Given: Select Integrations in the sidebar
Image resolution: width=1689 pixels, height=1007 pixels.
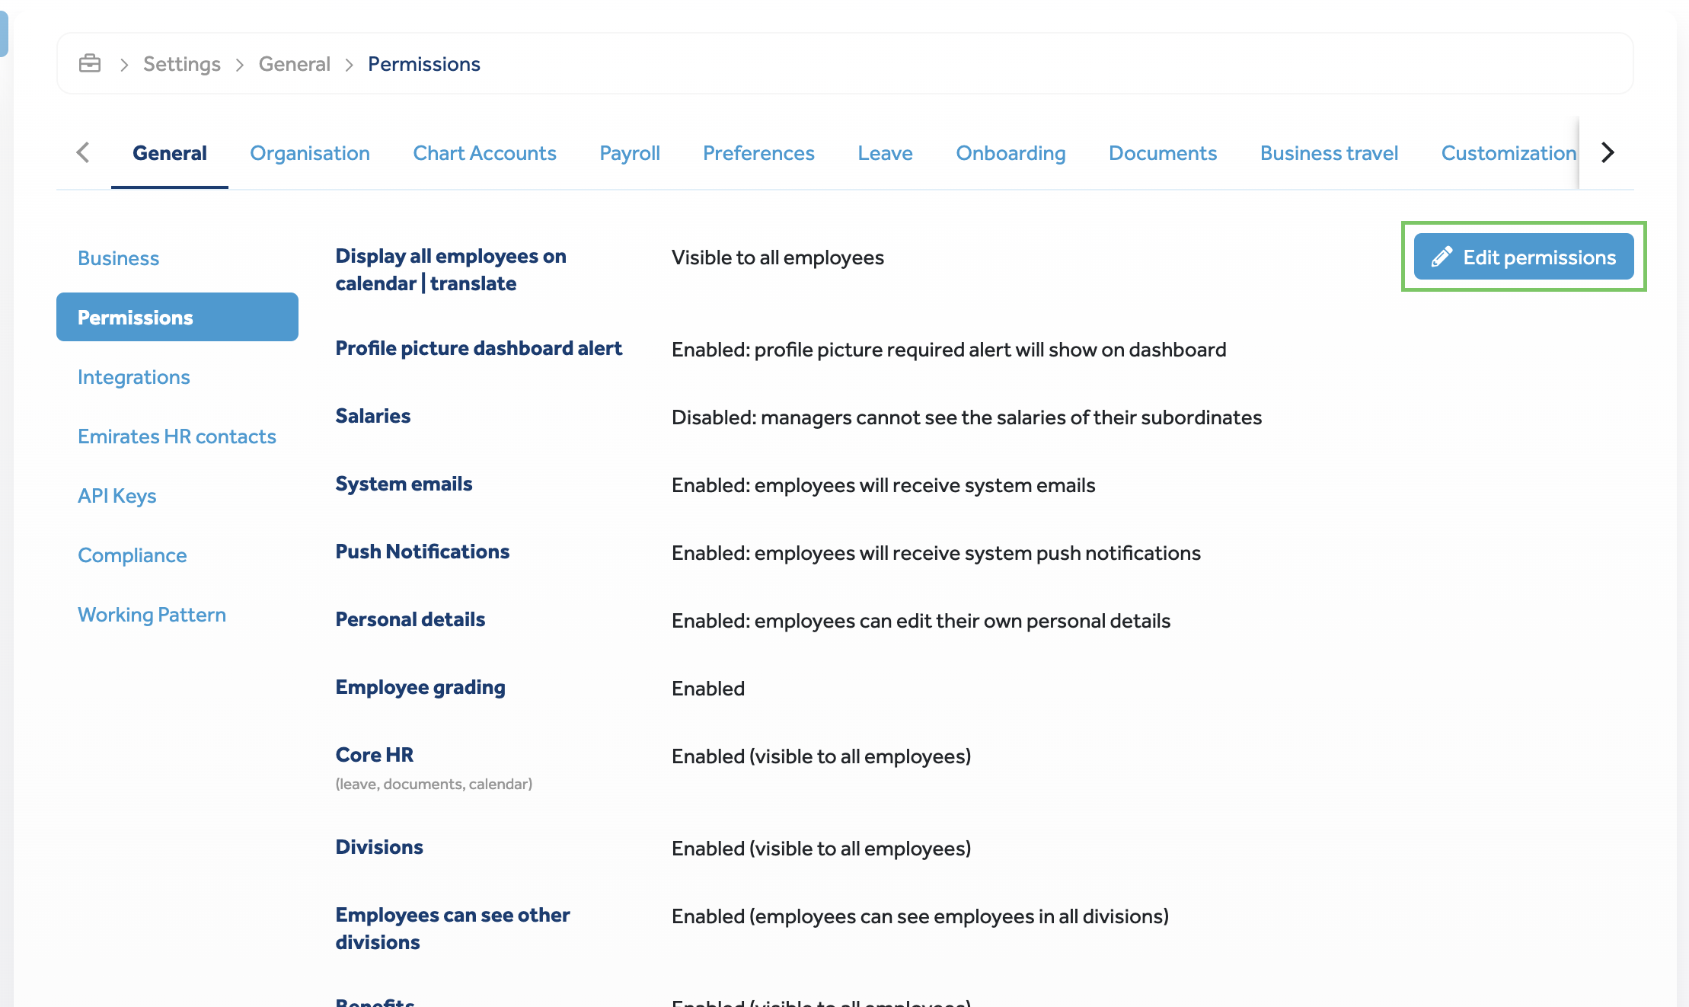Looking at the screenshot, I should click(133, 377).
